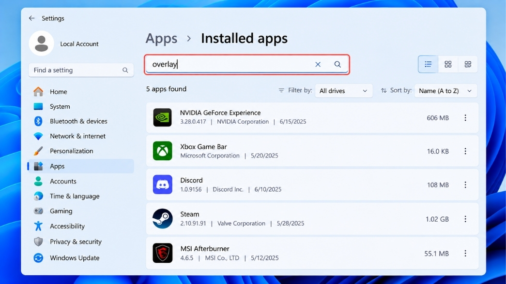Open more options for Discord
The width and height of the screenshot is (506, 284).
pos(465,185)
